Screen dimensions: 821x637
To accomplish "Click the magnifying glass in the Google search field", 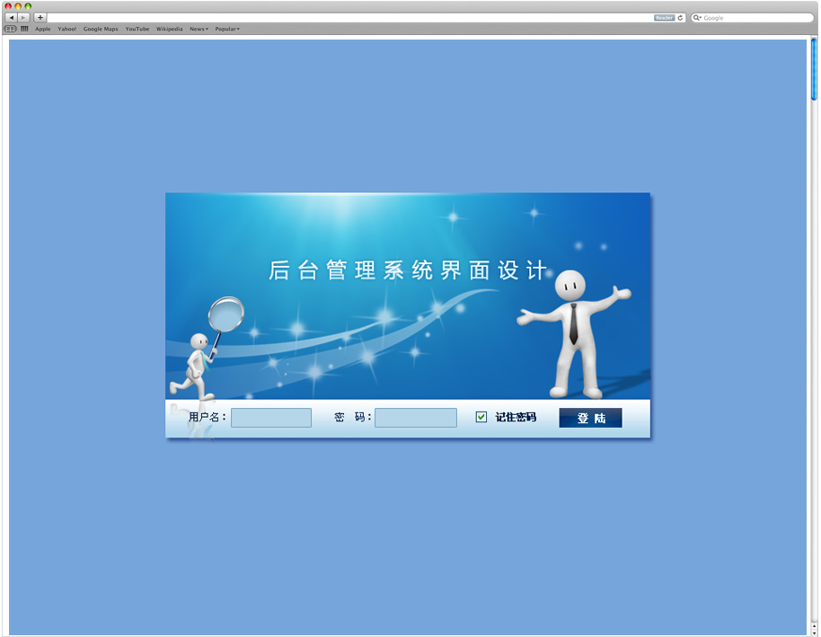I will pos(697,18).
